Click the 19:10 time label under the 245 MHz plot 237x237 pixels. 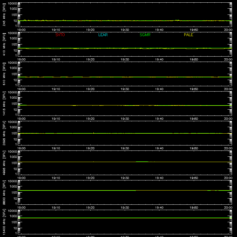pyautogui.click(x=56, y=30)
